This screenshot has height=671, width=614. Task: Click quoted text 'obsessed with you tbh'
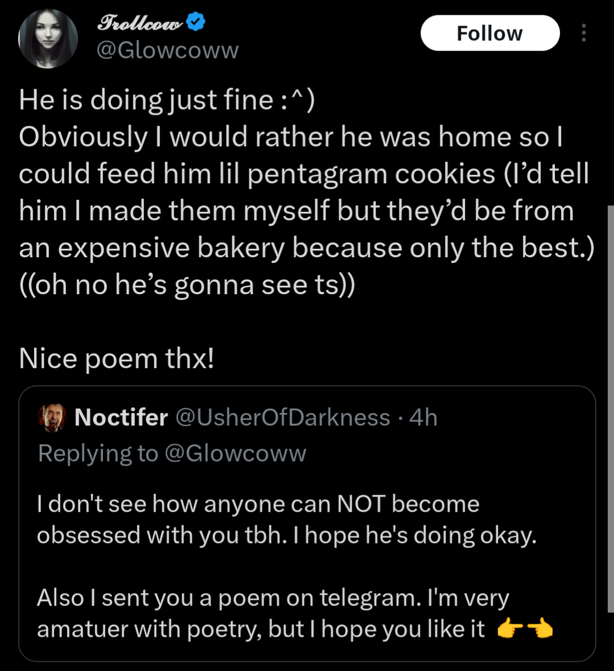coord(162,536)
